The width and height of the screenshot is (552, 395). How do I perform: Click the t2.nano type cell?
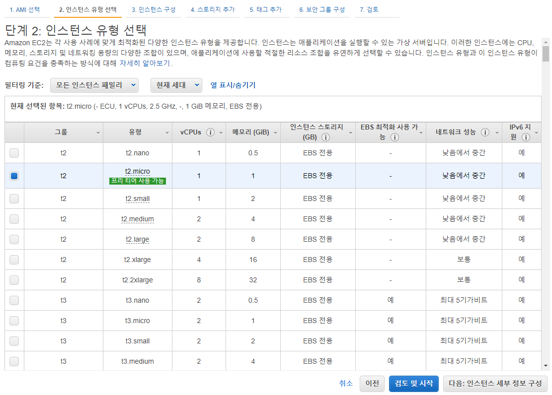pos(138,153)
